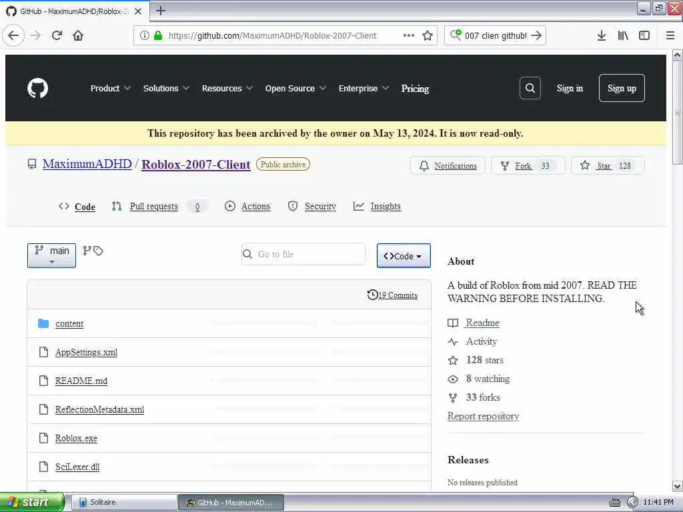Image resolution: width=683 pixels, height=512 pixels.
Task: Go back with browser back arrow
Action: (x=13, y=36)
